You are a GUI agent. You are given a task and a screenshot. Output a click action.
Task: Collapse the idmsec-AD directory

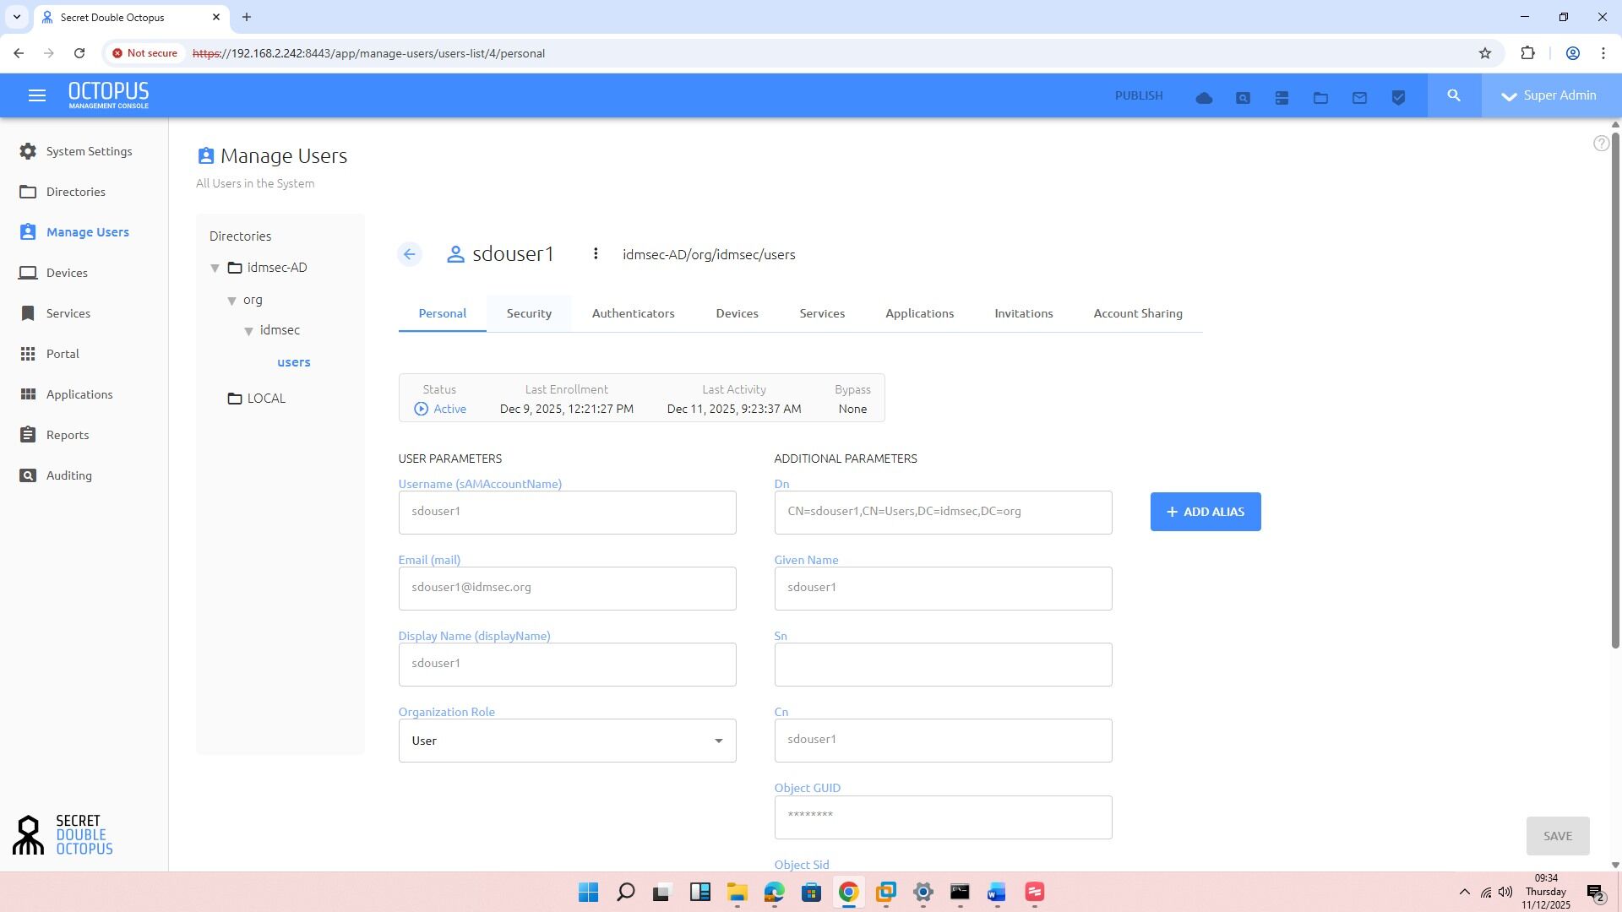pyautogui.click(x=215, y=268)
